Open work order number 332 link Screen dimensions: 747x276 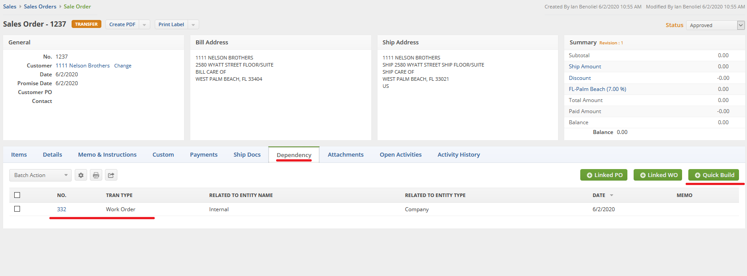pos(61,209)
